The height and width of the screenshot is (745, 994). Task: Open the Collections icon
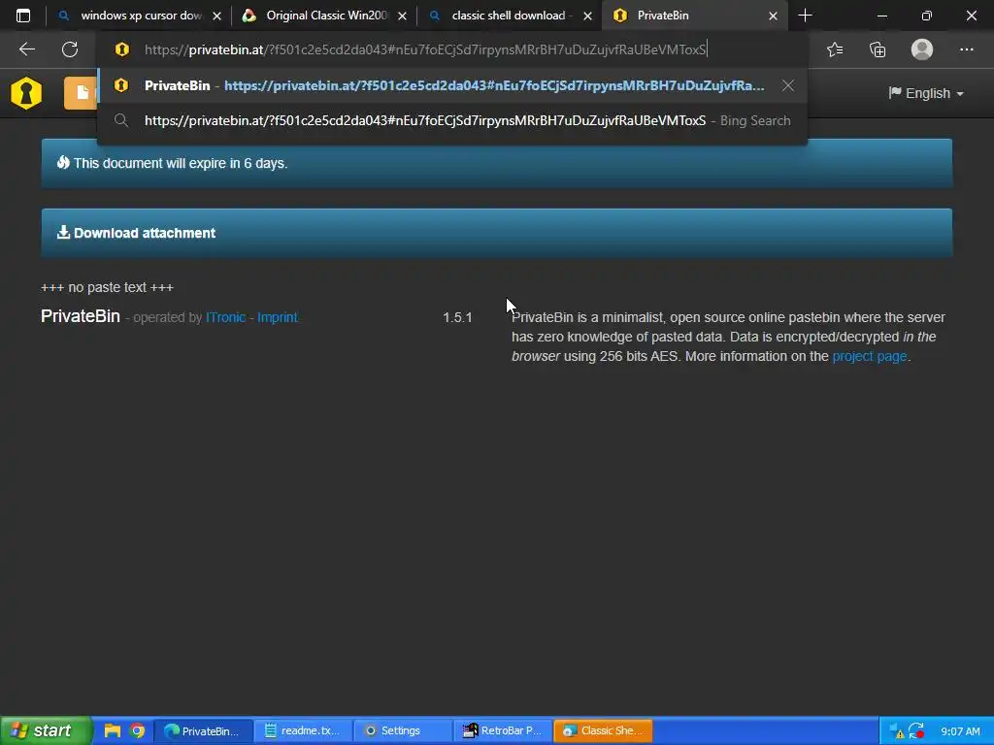[x=878, y=49]
